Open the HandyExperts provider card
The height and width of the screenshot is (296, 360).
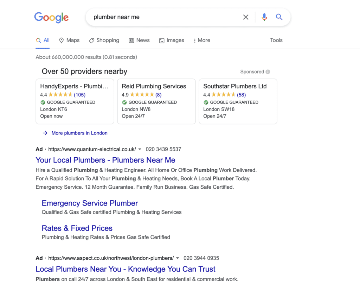pyautogui.click(x=75, y=101)
